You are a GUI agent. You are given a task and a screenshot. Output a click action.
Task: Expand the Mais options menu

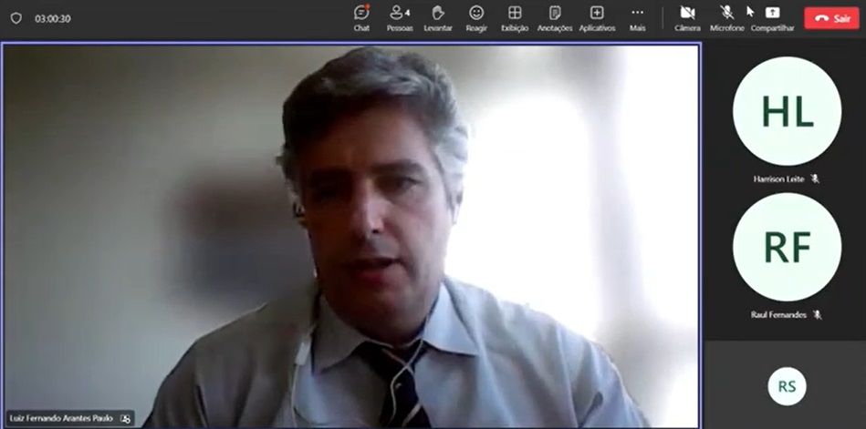pos(637,16)
